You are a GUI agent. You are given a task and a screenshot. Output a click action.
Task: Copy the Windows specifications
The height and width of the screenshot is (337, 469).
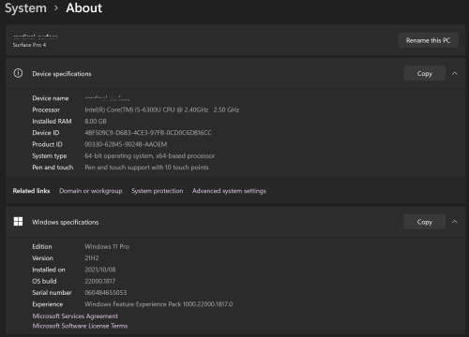pyautogui.click(x=424, y=222)
